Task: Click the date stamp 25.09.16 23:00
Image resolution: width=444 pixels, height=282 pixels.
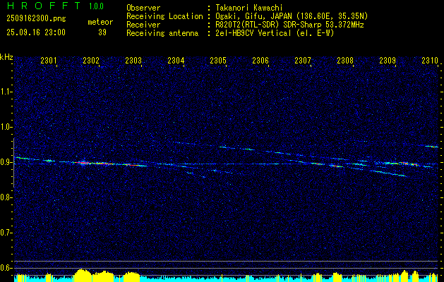Action: 36,32
